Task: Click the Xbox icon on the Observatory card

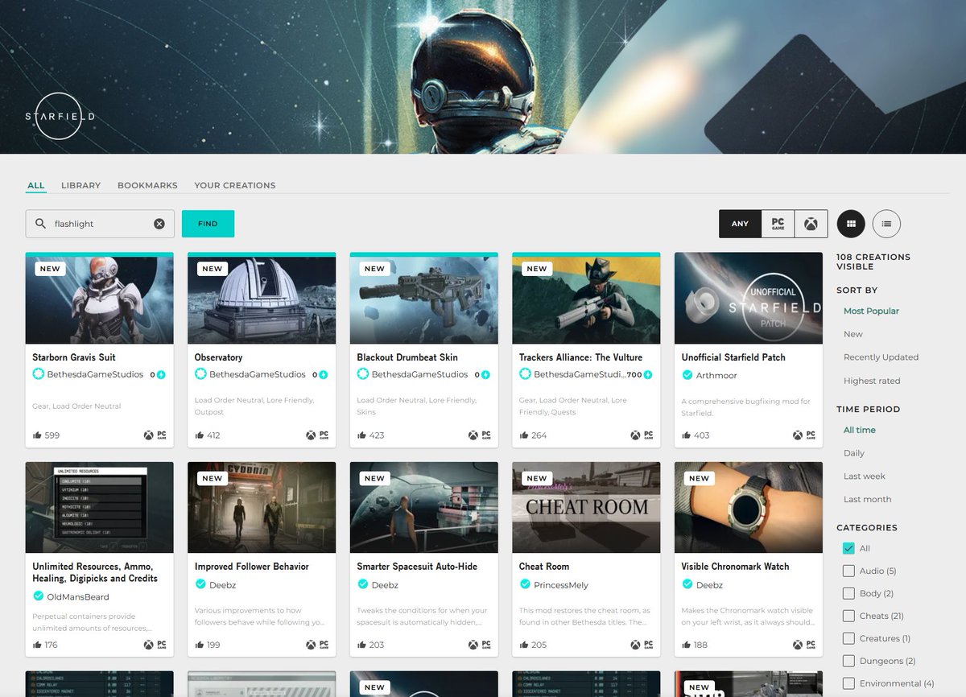Action: 312,435
